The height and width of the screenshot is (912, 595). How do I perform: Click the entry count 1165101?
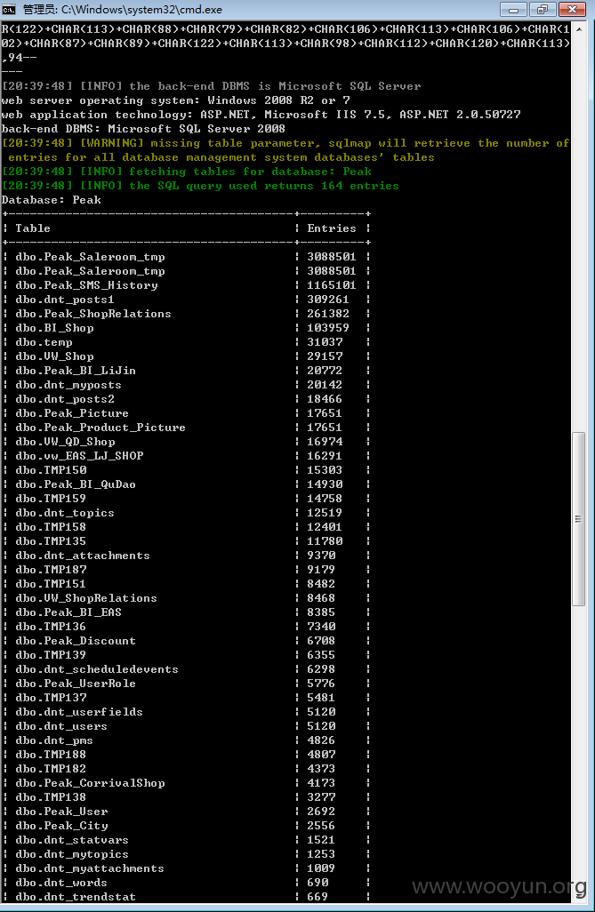[x=331, y=285]
